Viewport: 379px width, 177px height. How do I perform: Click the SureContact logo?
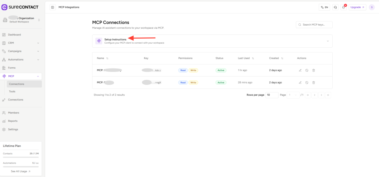(20, 7)
